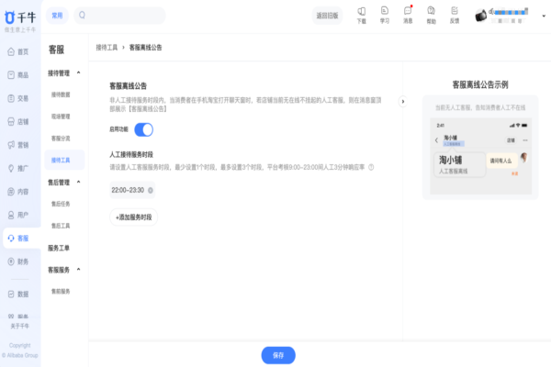
Task: Collapse the 客服服务 menu group
Action: [x=78, y=270]
